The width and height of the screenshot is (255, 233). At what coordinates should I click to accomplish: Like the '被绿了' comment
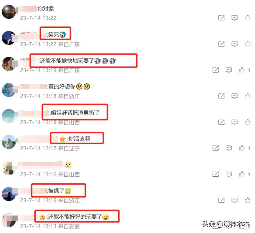[x=248, y=200]
